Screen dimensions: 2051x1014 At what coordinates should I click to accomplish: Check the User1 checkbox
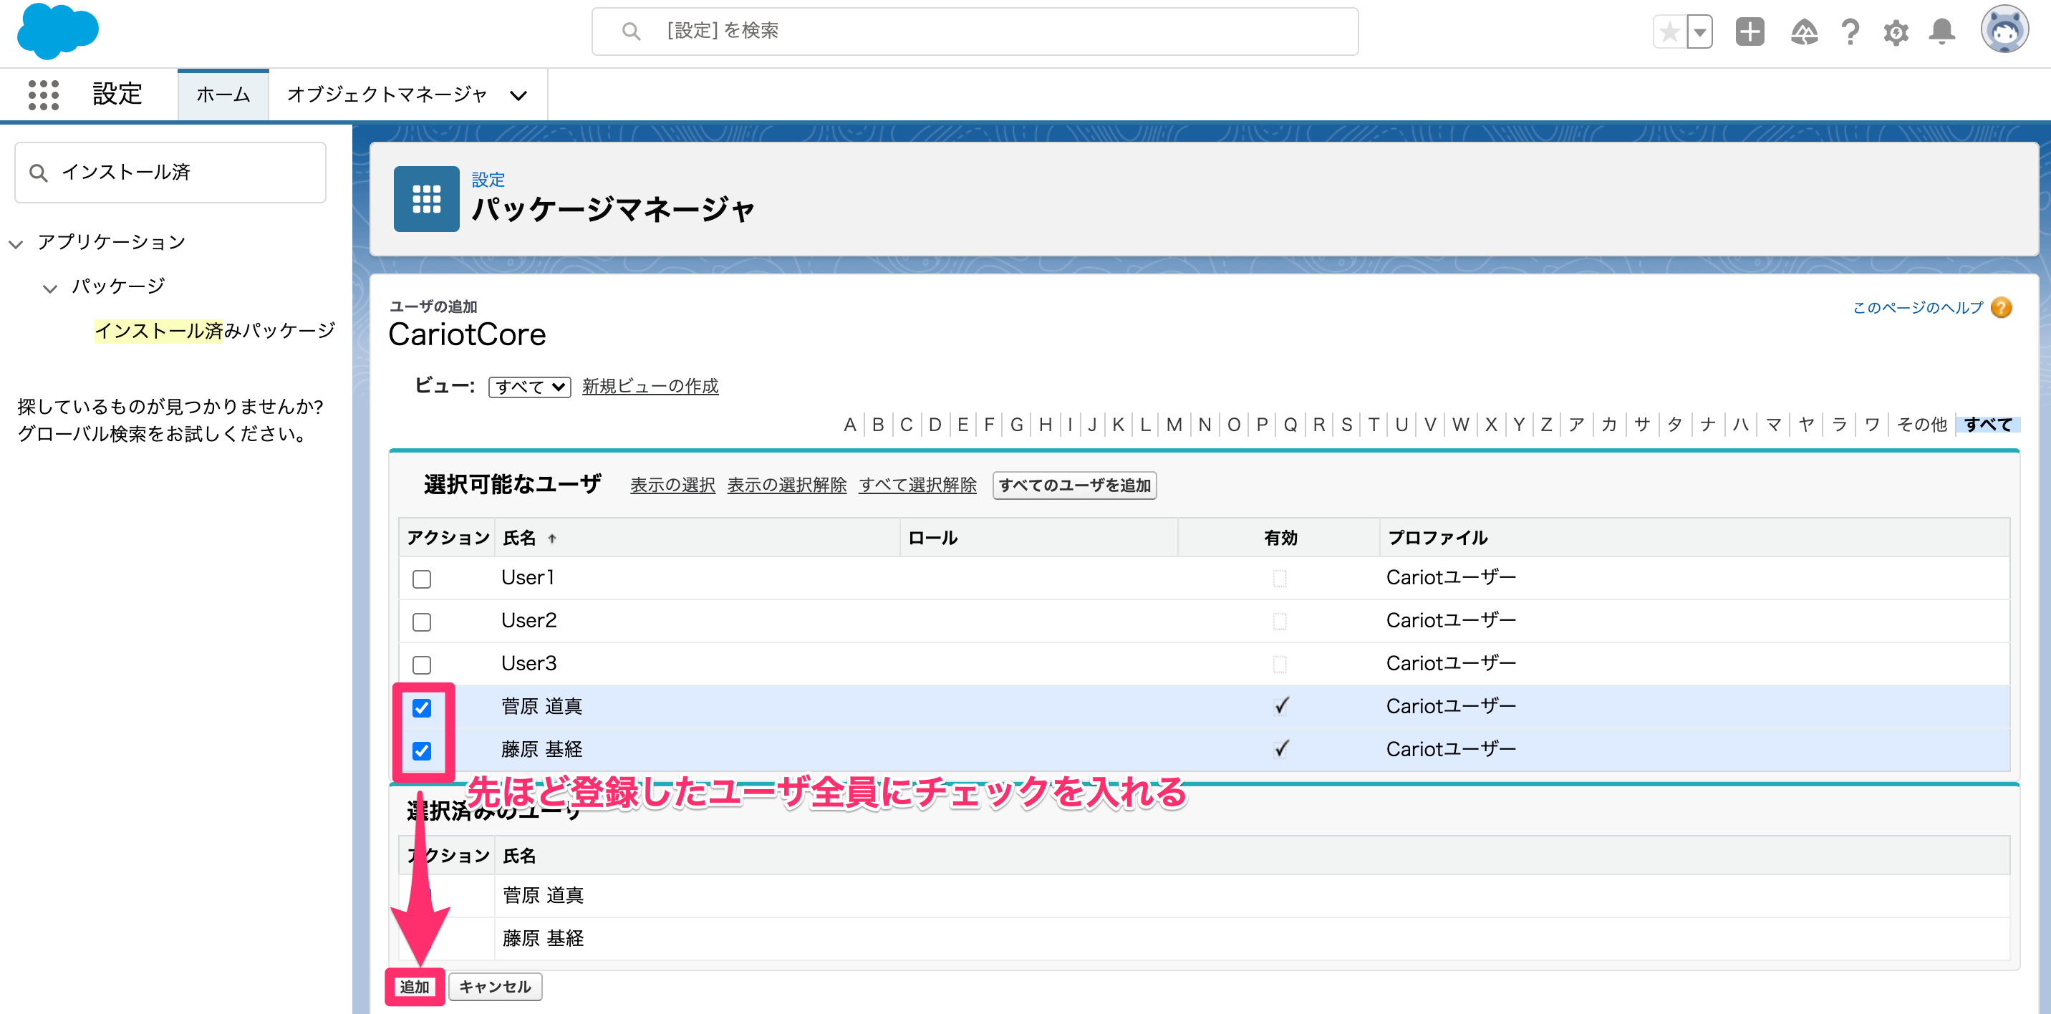422,579
